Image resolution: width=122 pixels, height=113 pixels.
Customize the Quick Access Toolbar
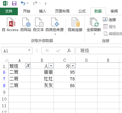tap(46, 4)
